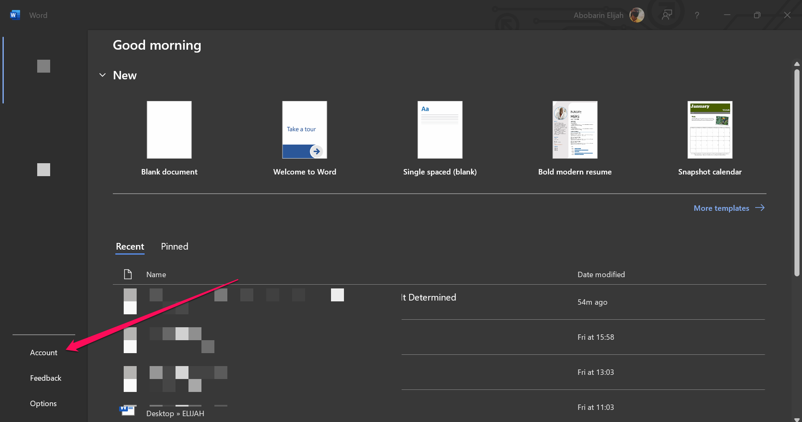The width and height of the screenshot is (802, 422).
Task: Open Help question mark icon
Action: 697,15
